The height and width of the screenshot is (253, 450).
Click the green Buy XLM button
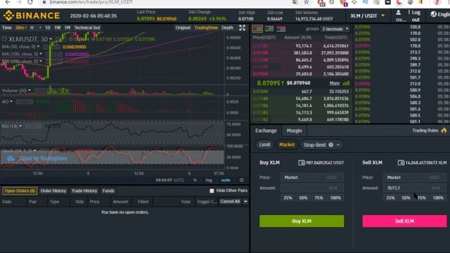click(302, 221)
